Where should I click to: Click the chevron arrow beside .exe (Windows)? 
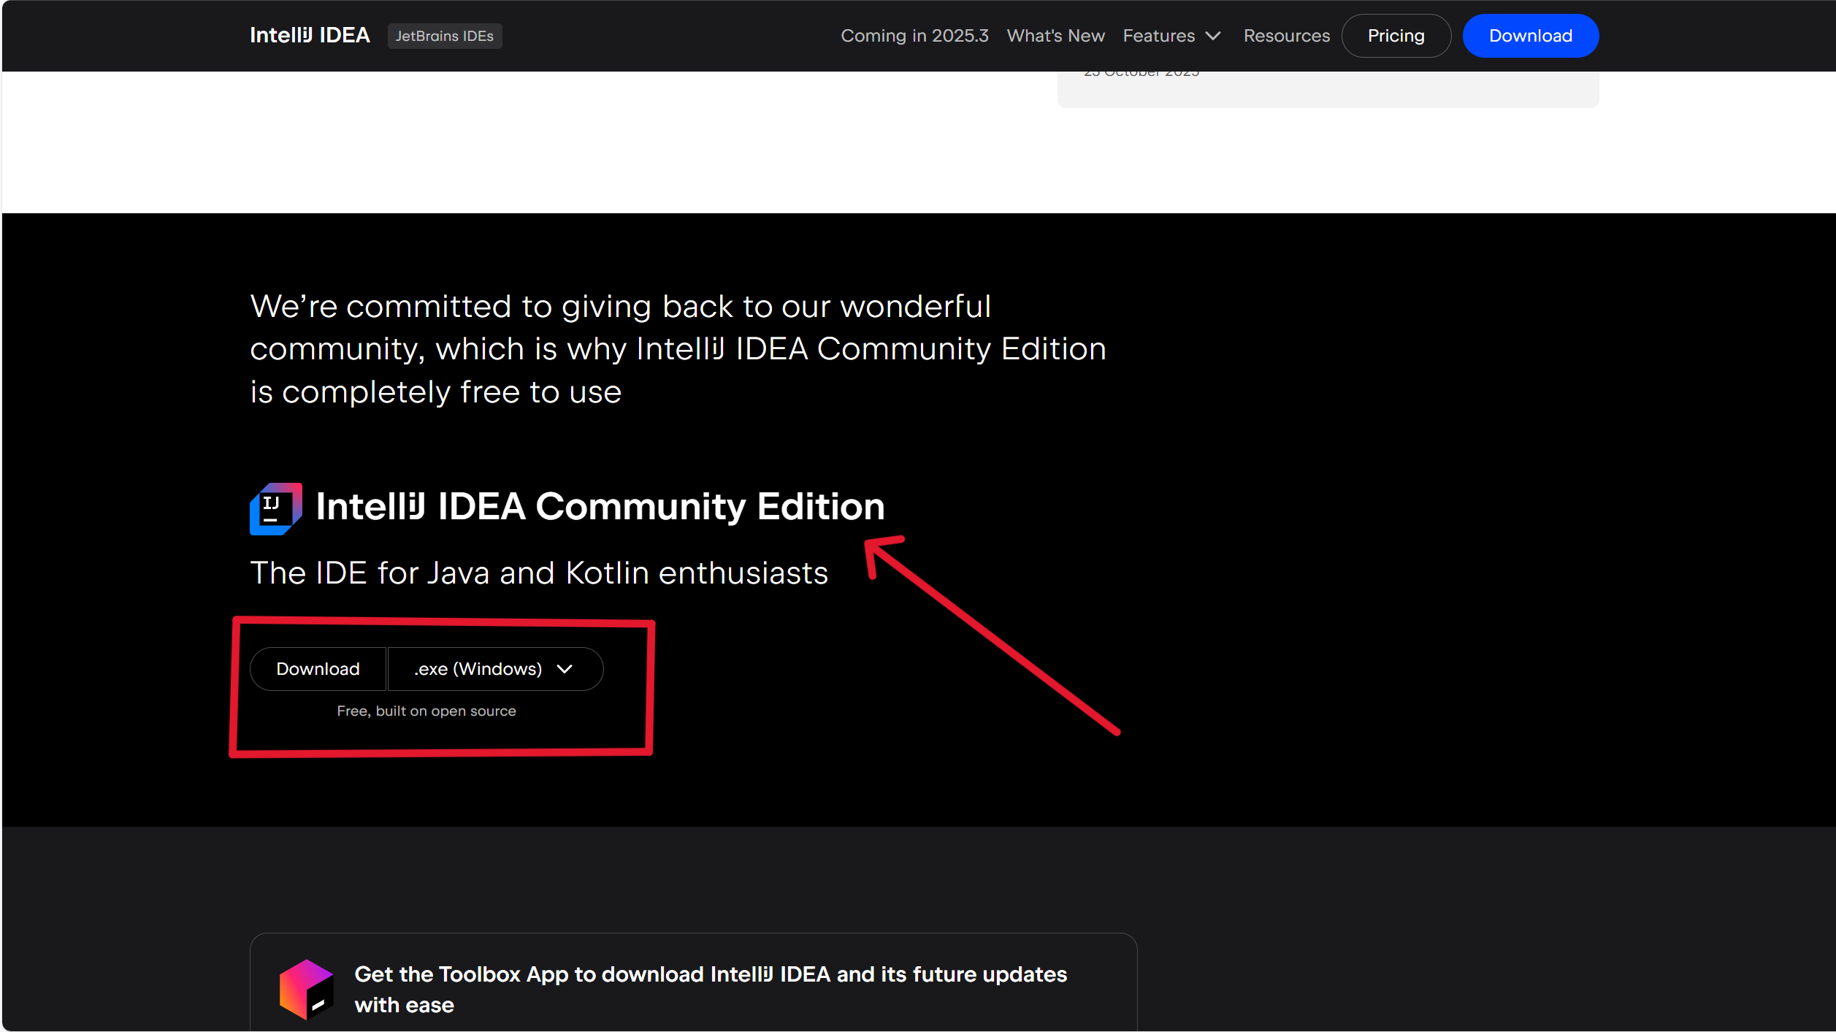tap(565, 669)
